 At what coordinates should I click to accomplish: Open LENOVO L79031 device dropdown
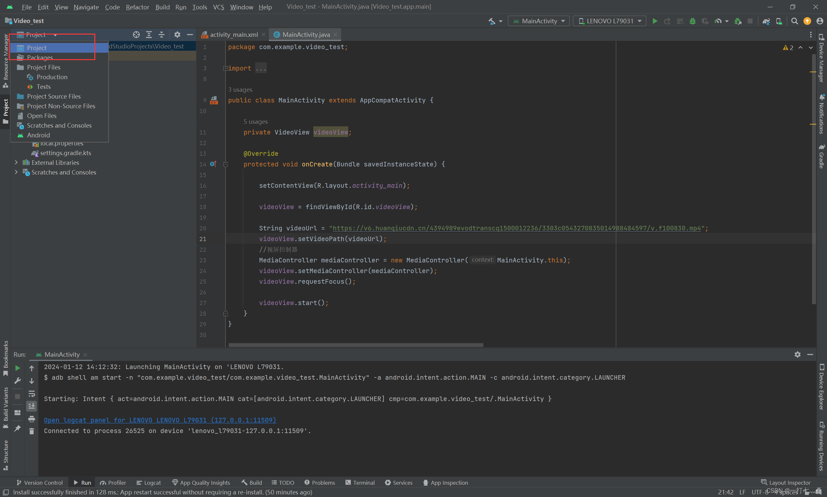pos(610,21)
